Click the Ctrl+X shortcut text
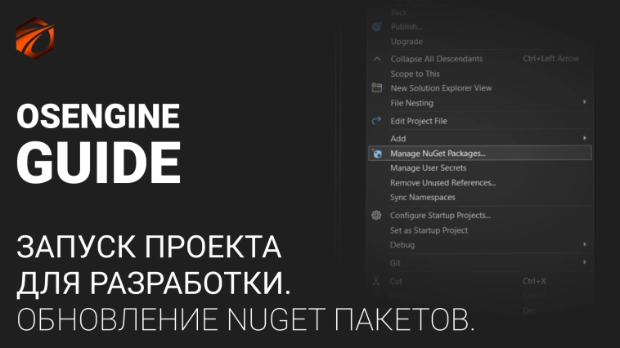Screen dimensions: 620x348 pos(534,281)
